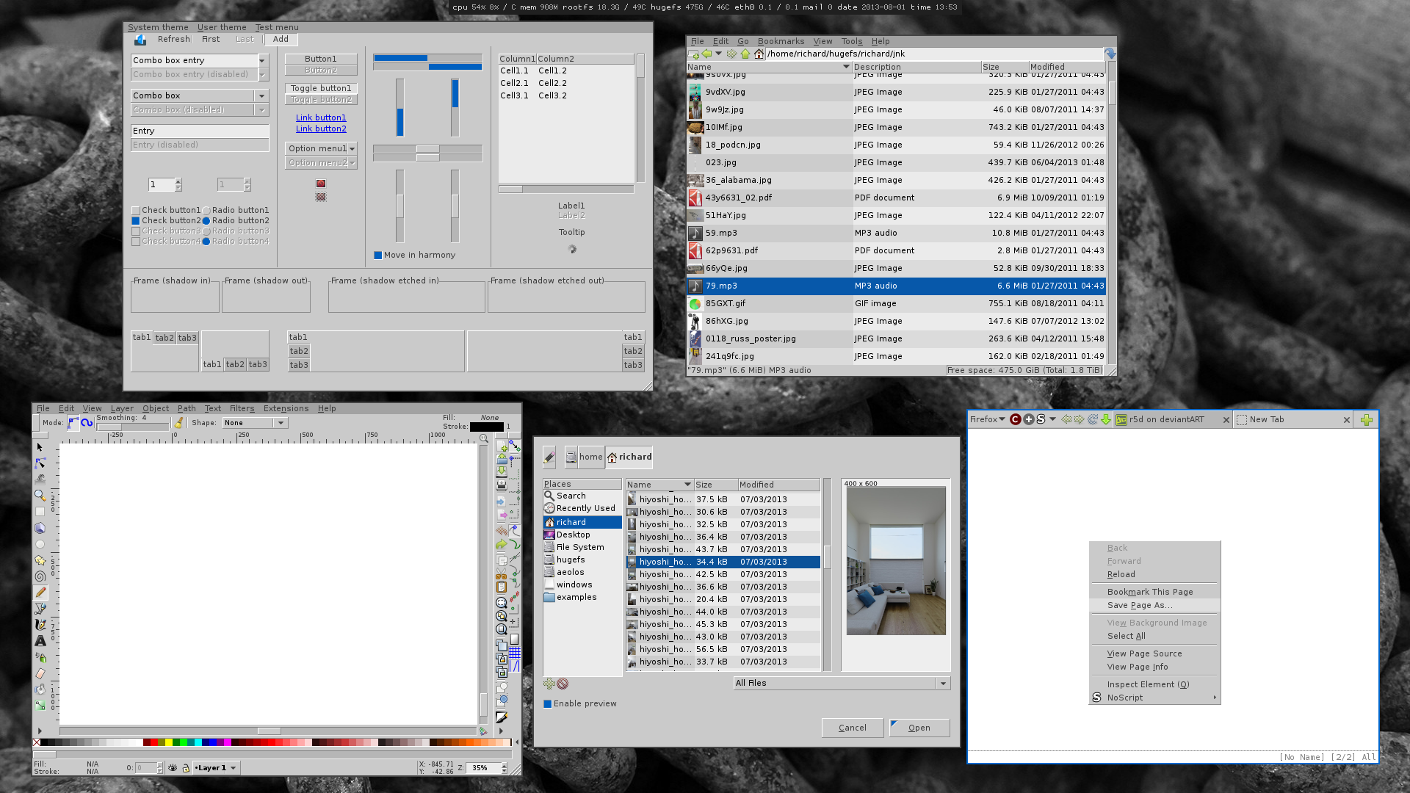Select the eraser tool in Inkscape

click(x=40, y=673)
